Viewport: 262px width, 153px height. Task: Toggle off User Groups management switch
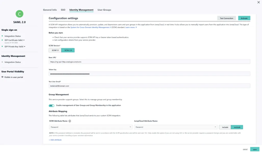coord(51,105)
